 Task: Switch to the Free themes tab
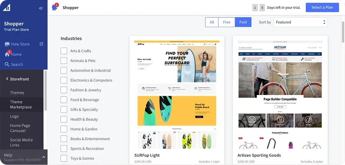click(227, 22)
